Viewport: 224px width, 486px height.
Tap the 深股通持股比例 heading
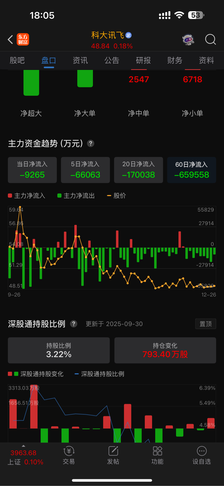coord(36,324)
